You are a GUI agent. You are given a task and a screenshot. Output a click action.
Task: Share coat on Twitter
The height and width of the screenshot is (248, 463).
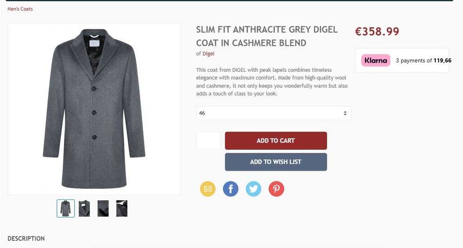(x=253, y=189)
